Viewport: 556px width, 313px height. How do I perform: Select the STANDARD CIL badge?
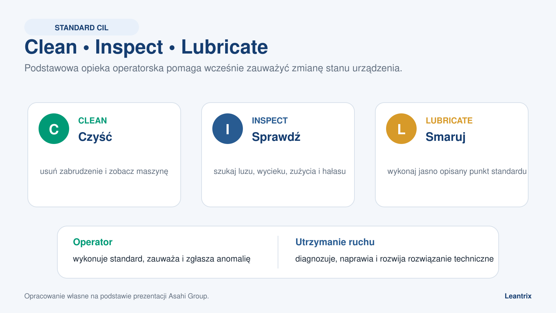[82, 27]
